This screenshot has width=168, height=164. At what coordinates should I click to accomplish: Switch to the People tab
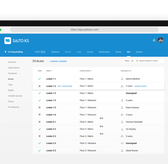(68, 52)
